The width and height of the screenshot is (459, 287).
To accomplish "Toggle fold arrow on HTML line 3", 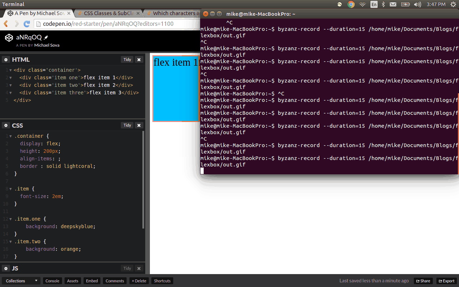I will point(10,85).
